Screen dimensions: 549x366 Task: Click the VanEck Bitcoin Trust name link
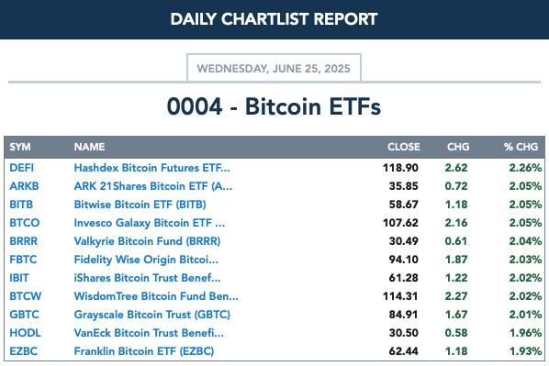click(x=149, y=333)
